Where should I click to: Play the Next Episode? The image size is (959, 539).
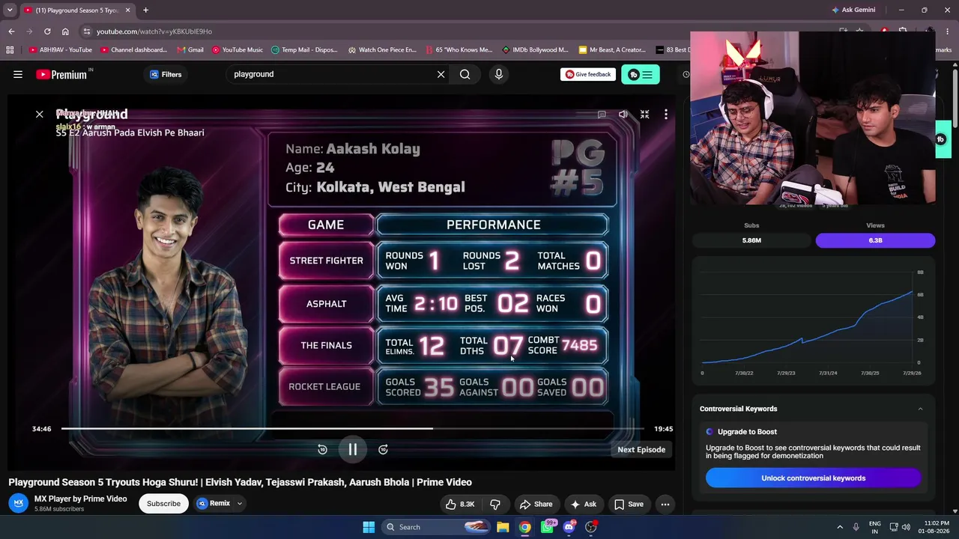(x=641, y=449)
